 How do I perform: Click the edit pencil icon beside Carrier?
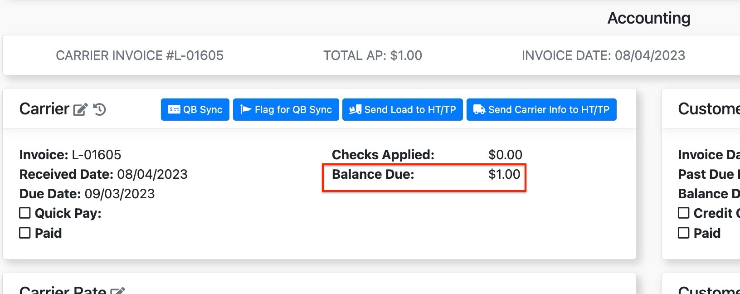click(80, 109)
